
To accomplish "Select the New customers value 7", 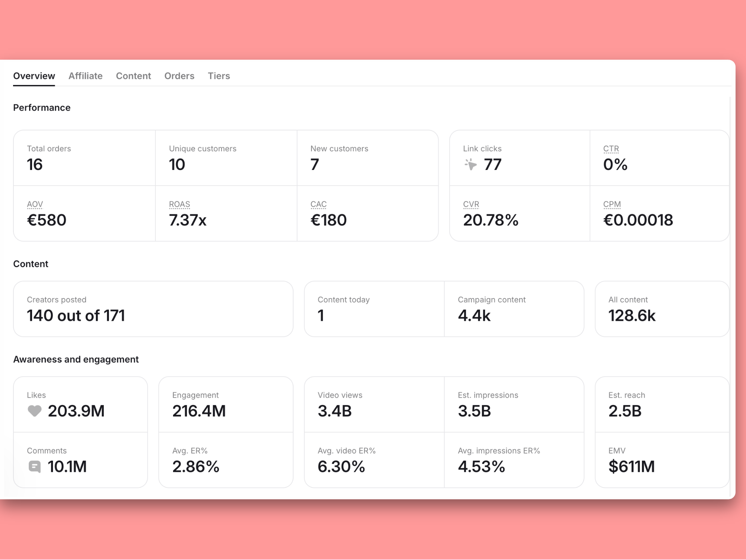I will point(315,164).
